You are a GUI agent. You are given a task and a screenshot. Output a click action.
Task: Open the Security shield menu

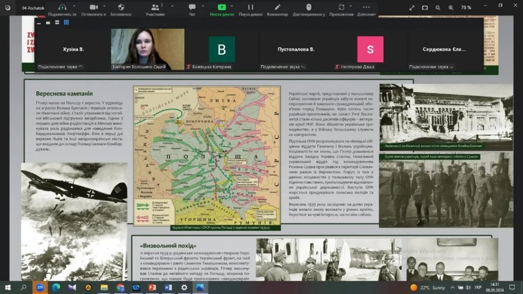[121, 7]
